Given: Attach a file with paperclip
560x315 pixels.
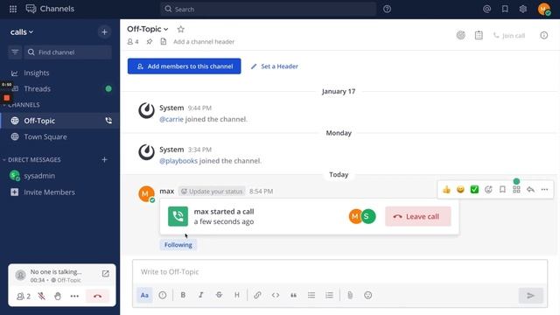Looking at the screenshot, I should tap(350, 295).
